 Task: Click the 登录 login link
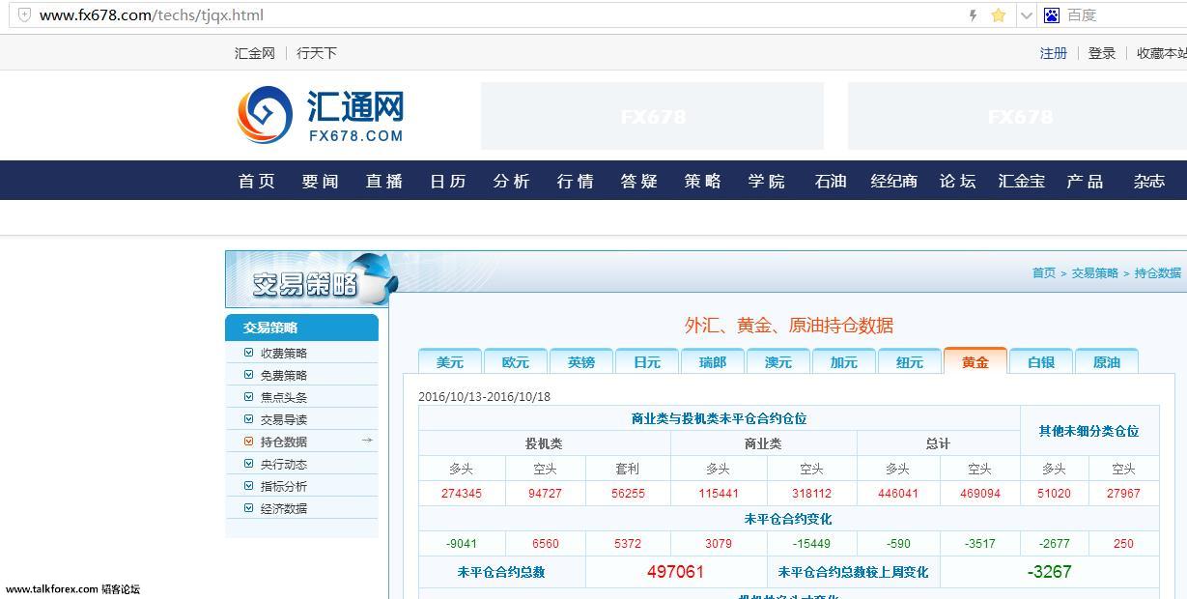[1101, 53]
